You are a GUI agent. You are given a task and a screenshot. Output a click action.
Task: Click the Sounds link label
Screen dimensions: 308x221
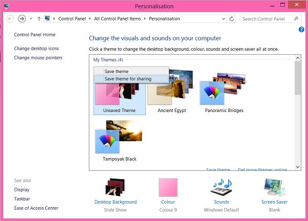pyautogui.click(x=221, y=202)
